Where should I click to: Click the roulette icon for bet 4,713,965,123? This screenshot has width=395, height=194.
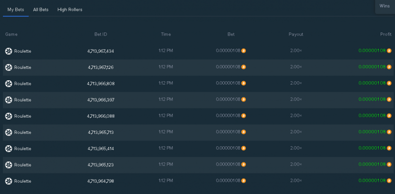tap(8, 165)
